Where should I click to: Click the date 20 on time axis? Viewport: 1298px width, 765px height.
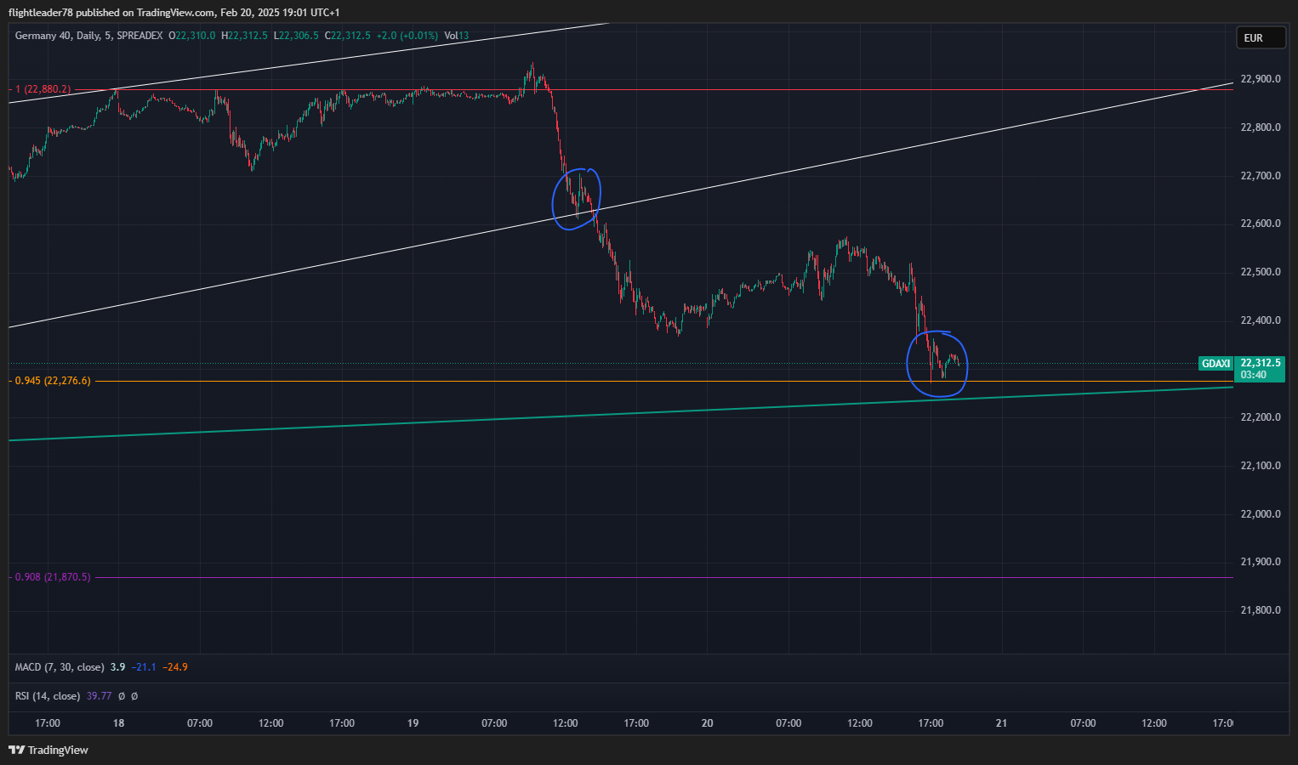pyautogui.click(x=707, y=723)
